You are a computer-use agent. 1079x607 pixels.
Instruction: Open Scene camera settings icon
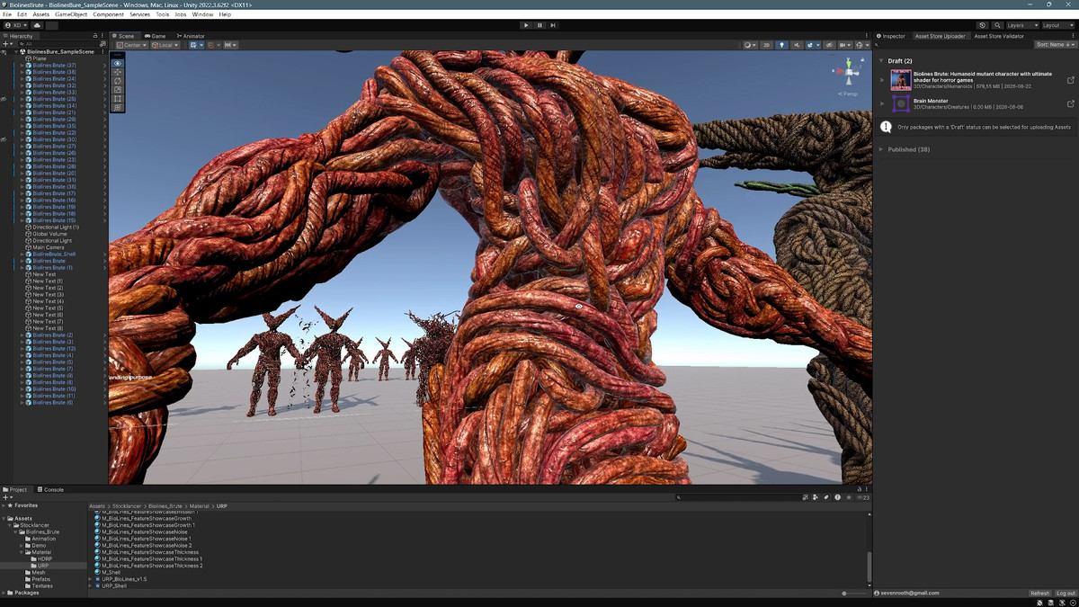[x=844, y=45]
